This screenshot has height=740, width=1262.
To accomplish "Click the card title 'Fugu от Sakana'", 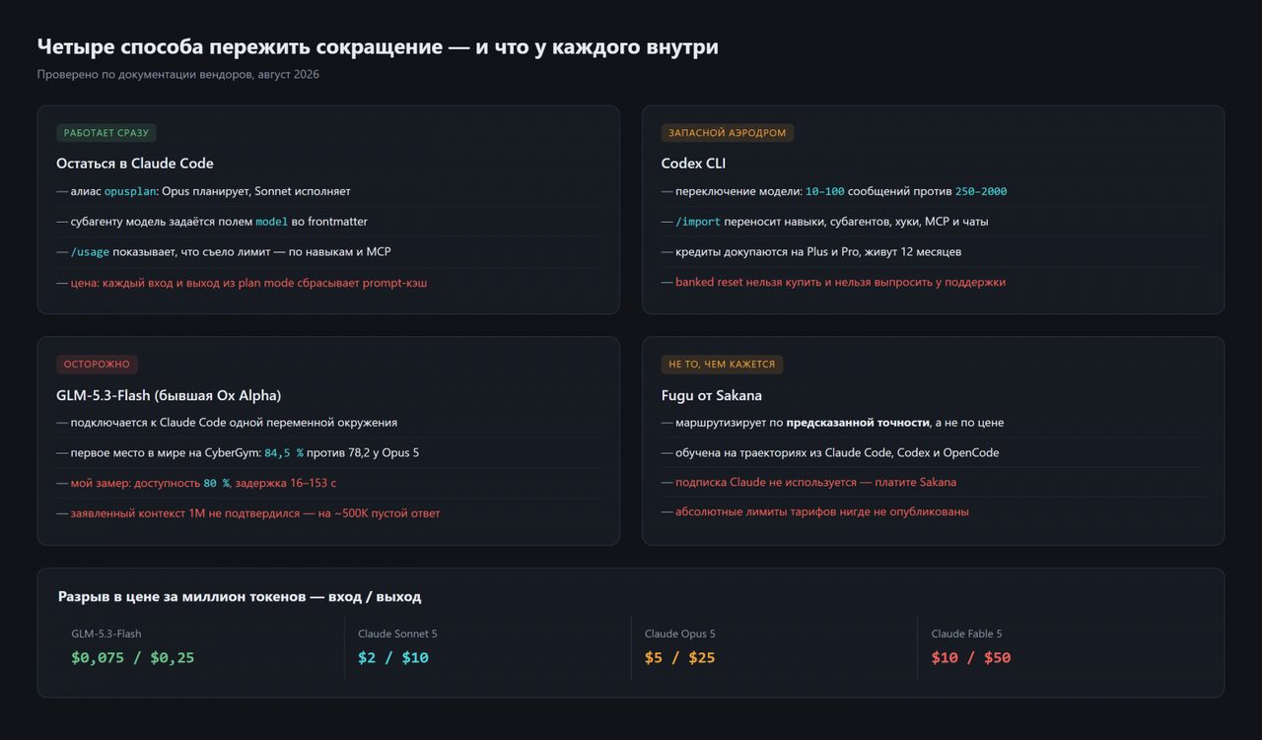I will (x=712, y=395).
